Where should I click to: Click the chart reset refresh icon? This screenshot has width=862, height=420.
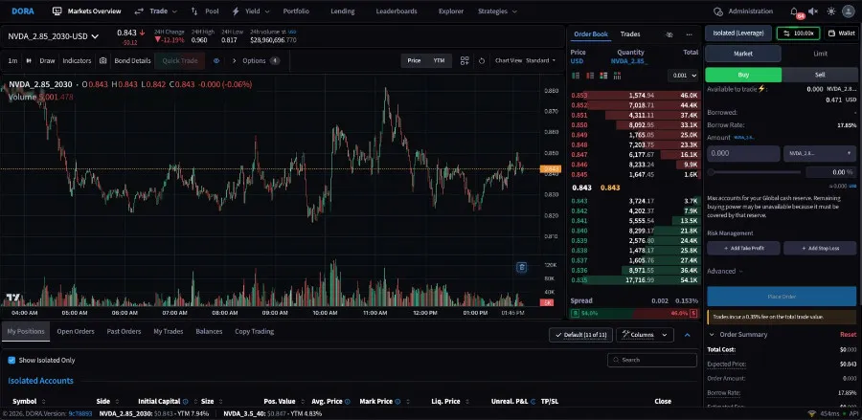point(482,61)
